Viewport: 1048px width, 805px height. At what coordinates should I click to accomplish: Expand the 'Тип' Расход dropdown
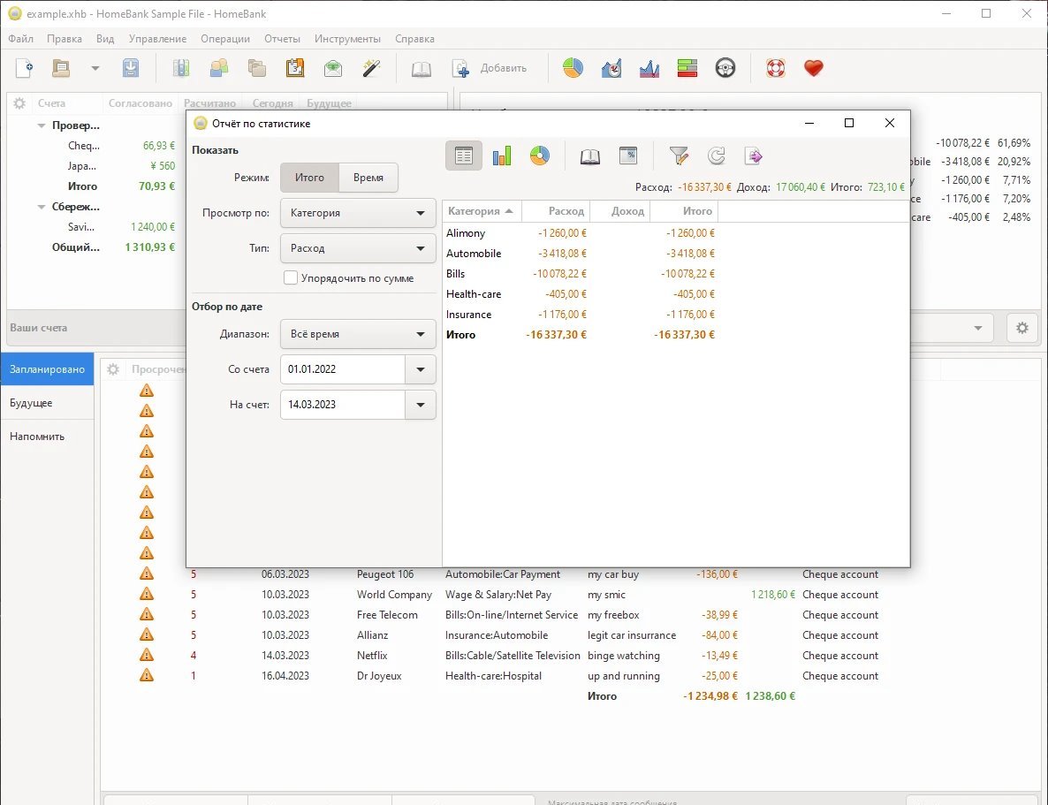tap(358, 248)
